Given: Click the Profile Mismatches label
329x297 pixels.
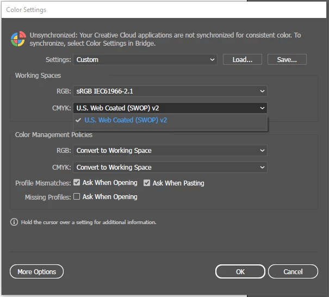Looking at the screenshot, I should coord(43,183).
